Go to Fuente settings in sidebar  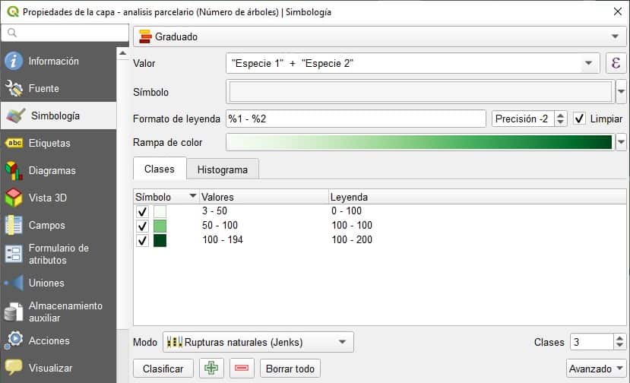point(43,88)
